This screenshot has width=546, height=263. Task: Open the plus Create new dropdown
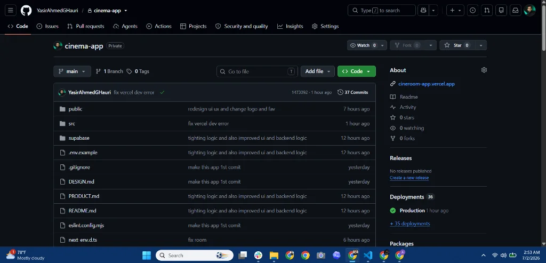[x=455, y=11]
